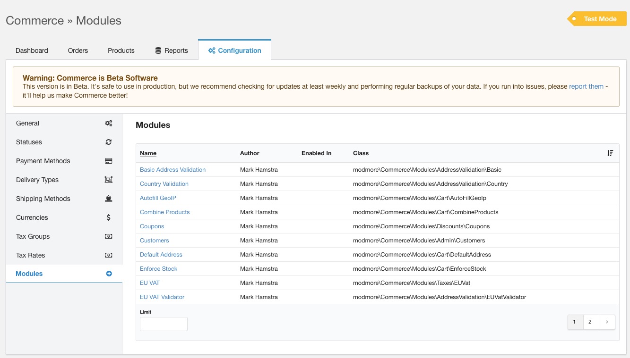Screen dimensions: 630x358
Task: Click class text ending Cart\AutoFillGeoIp
Action: (x=420, y=198)
